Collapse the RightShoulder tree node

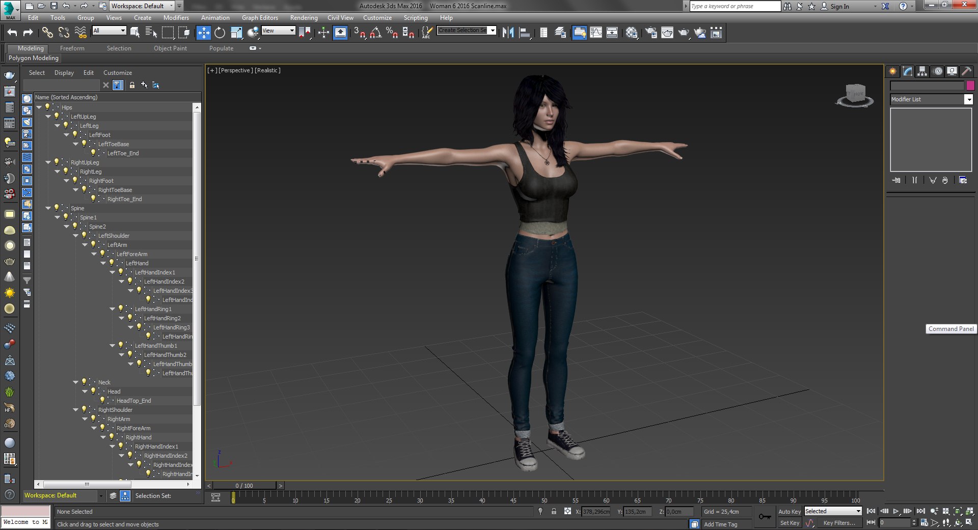tap(75, 410)
